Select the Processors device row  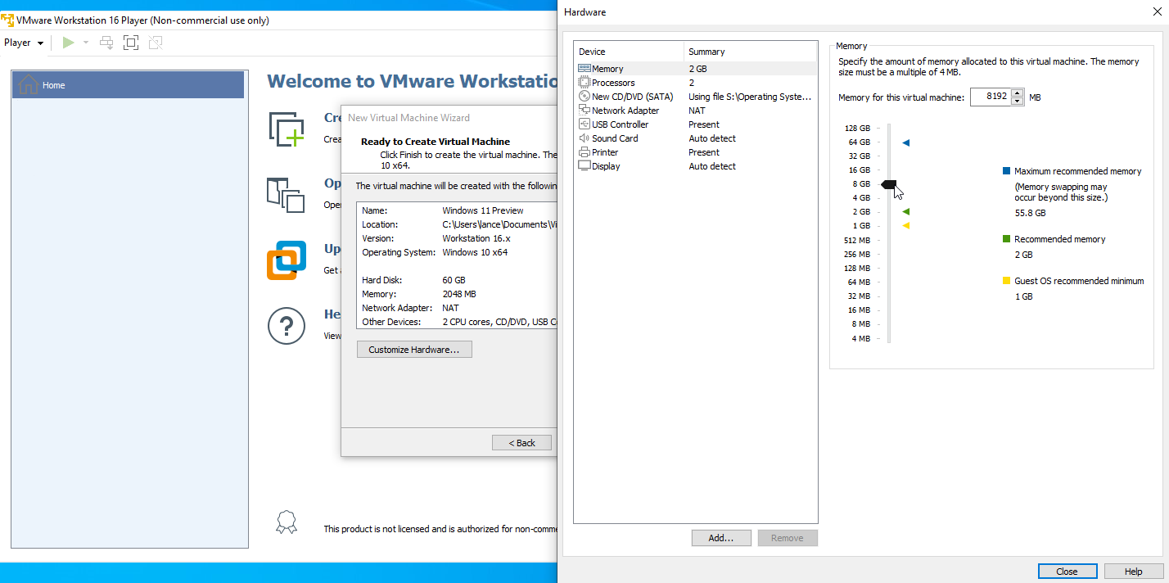(696, 83)
